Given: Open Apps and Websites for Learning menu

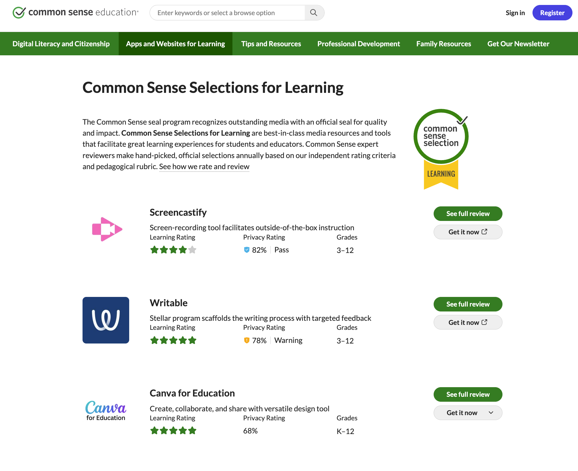Looking at the screenshot, I should [176, 44].
